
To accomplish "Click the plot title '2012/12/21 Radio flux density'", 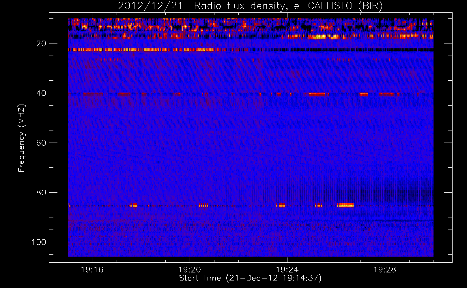I will click(x=202, y=6).
